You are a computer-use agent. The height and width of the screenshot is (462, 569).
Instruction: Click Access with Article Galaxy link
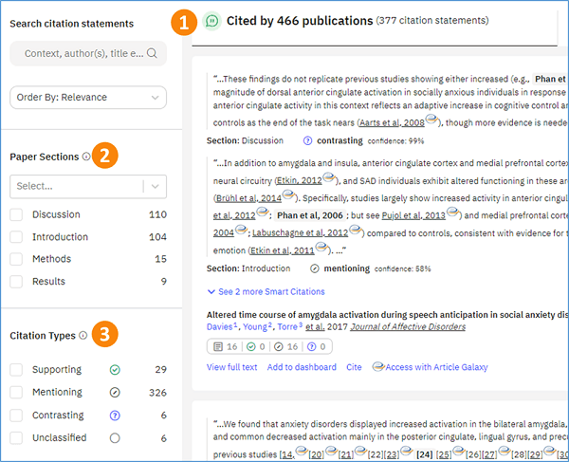[436, 367]
